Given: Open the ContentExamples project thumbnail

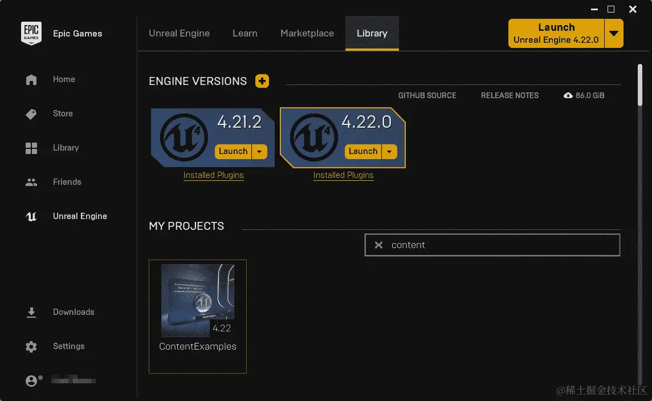Looking at the screenshot, I should (198, 301).
